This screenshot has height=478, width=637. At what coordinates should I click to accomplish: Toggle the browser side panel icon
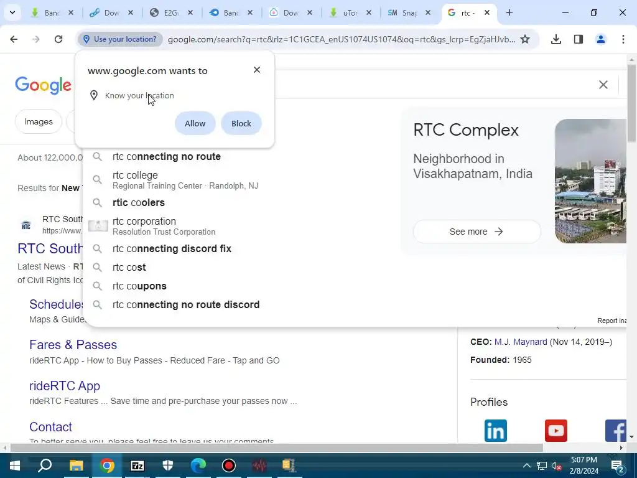(x=579, y=39)
